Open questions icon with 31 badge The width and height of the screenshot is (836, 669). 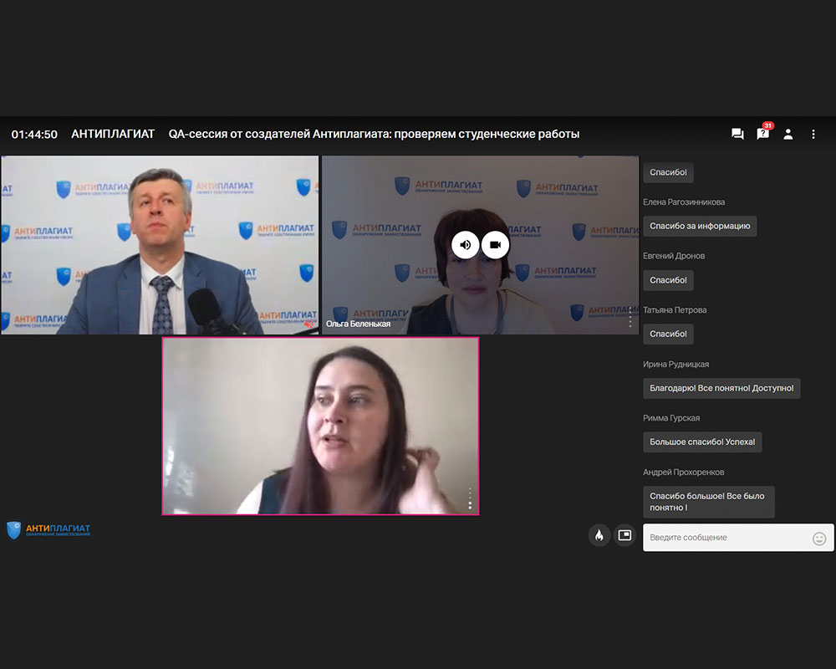763,132
